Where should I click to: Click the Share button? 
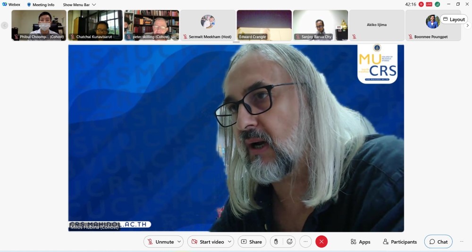pos(252,242)
